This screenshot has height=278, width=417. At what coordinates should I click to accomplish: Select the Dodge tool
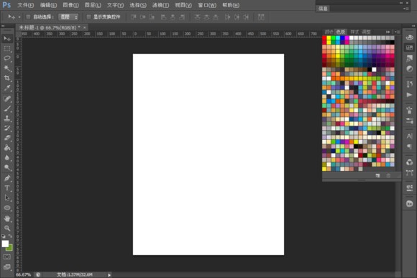coord(7,167)
